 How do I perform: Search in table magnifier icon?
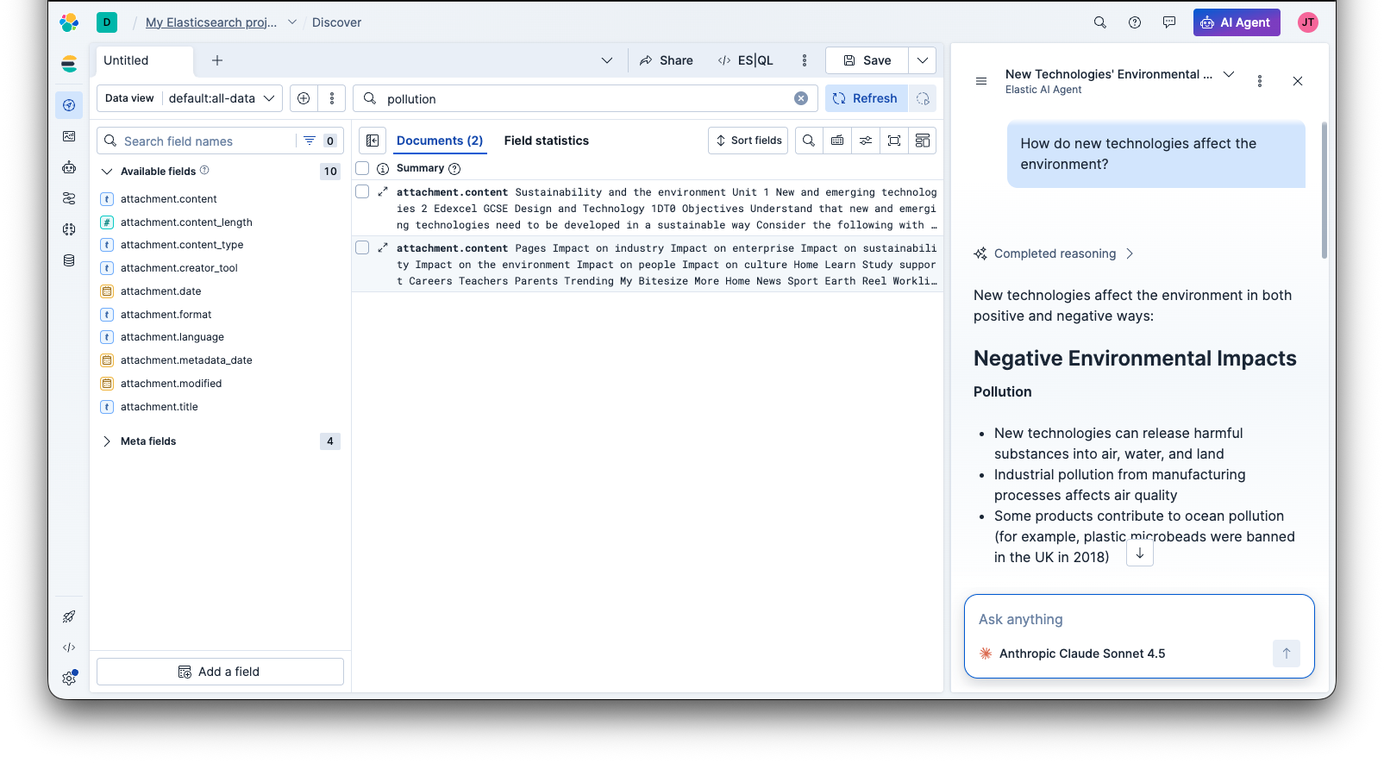809,141
